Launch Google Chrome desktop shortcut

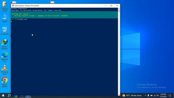tap(5, 82)
